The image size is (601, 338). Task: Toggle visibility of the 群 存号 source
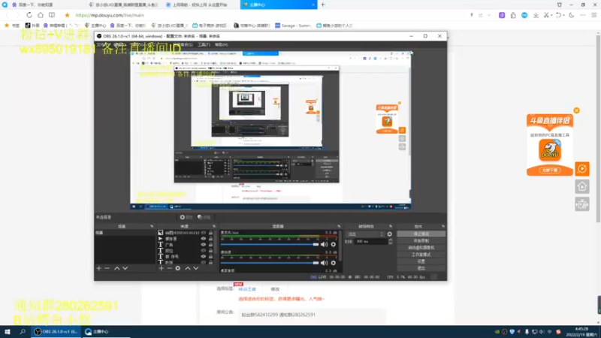click(x=204, y=256)
